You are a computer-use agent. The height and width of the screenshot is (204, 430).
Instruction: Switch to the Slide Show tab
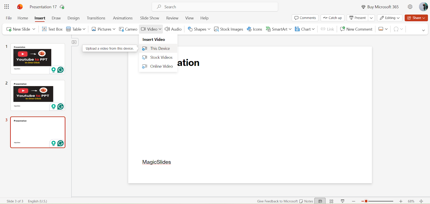(149, 18)
